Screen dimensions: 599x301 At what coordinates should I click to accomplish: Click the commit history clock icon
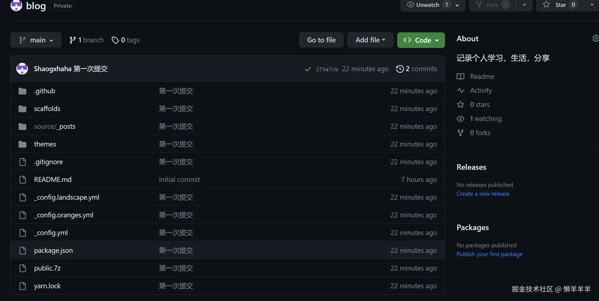pos(400,69)
